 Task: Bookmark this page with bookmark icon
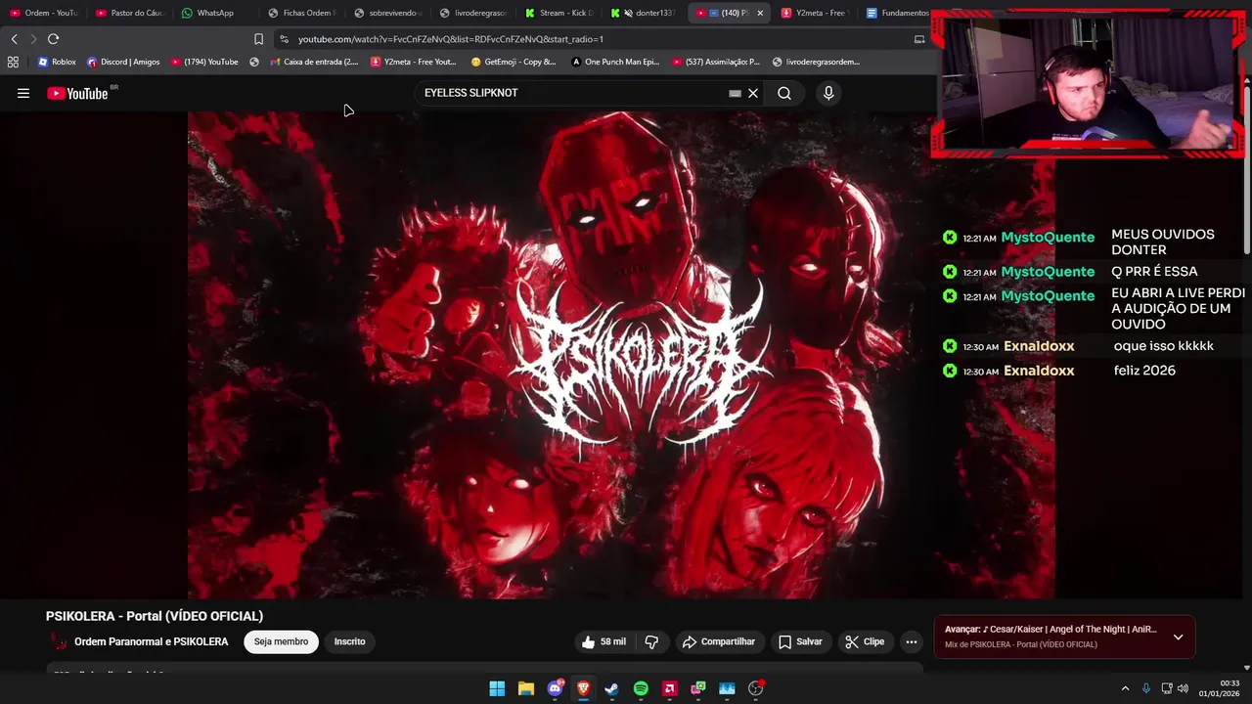pos(258,39)
